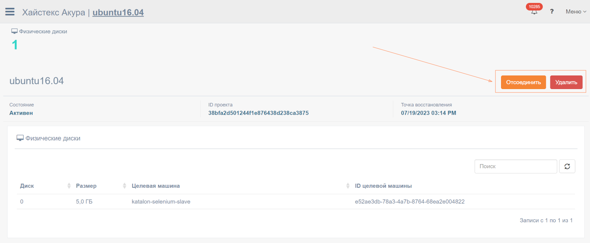The image size is (590, 243).
Task: Focus the Поиск search field
Action: pyautogui.click(x=515, y=166)
